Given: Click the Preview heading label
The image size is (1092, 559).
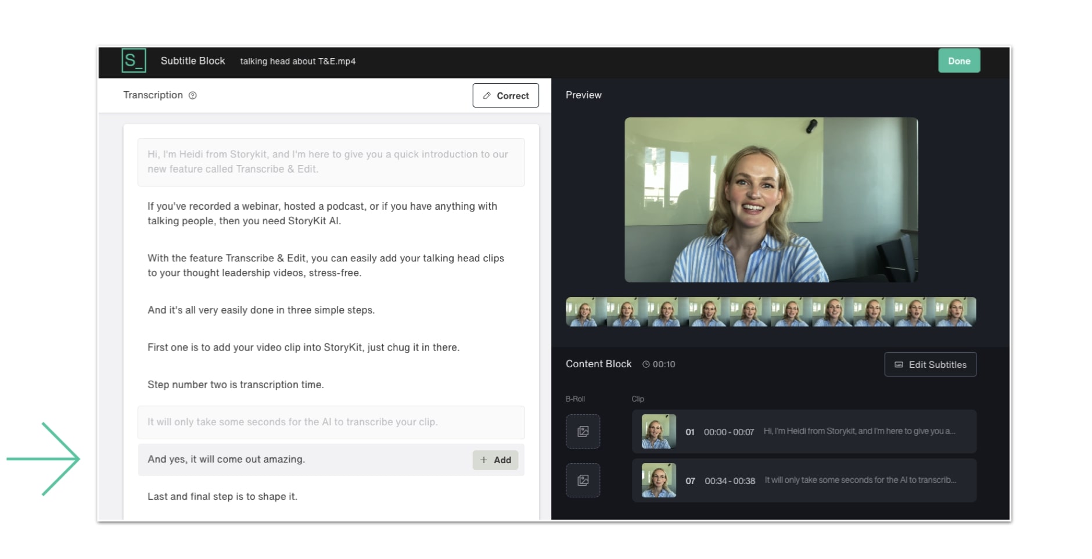Looking at the screenshot, I should 584,95.
